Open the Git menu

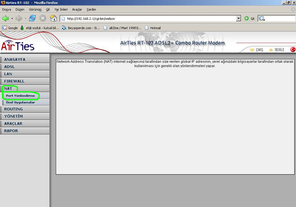[48, 9]
